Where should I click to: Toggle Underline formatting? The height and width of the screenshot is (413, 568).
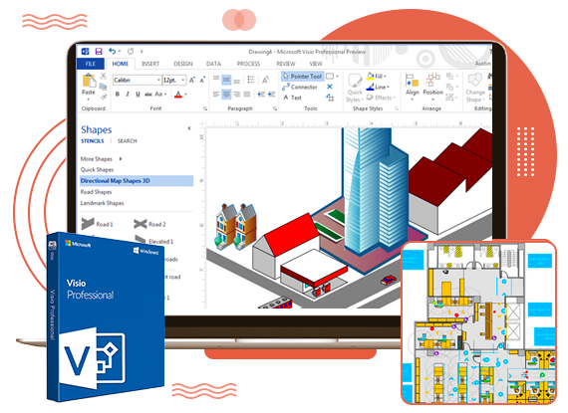(x=138, y=95)
